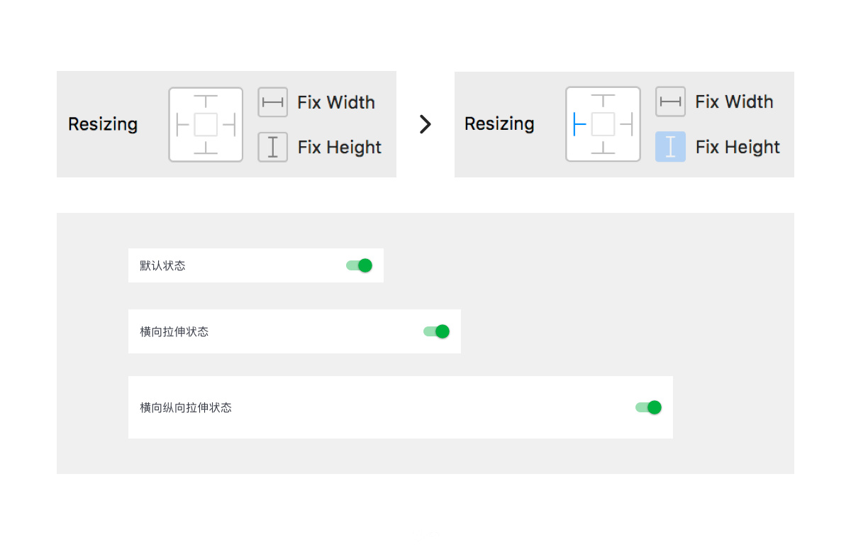Click the unselected Fix Height icon in first panel

[x=272, y=147]
